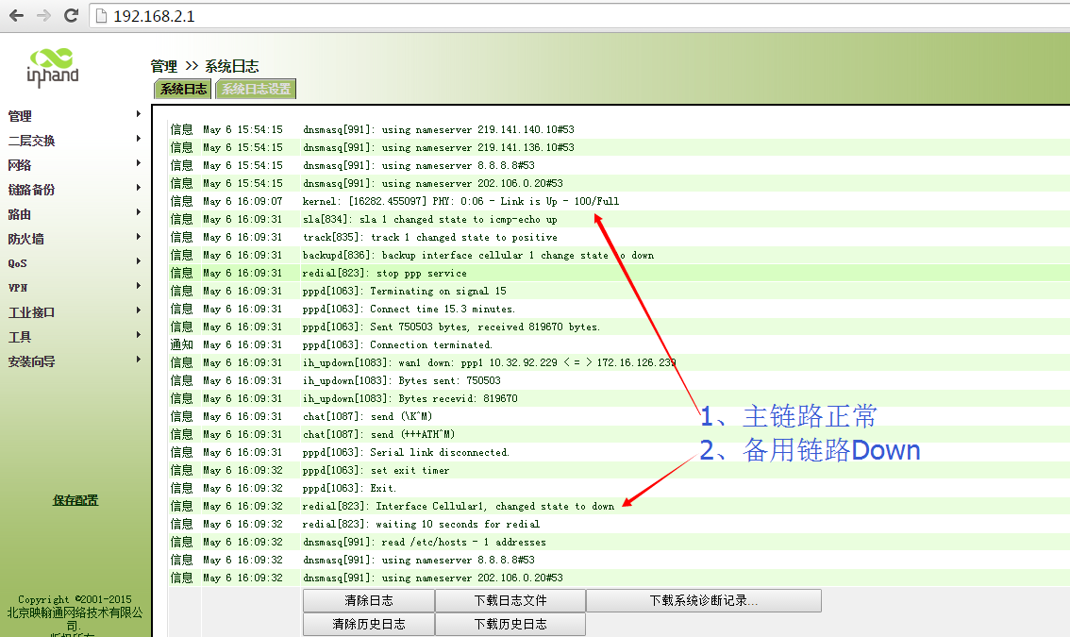Reload the page with refresh icon
Image resolution: width=1070 pixels, height=637 pixels.
[x=71, y=16]
